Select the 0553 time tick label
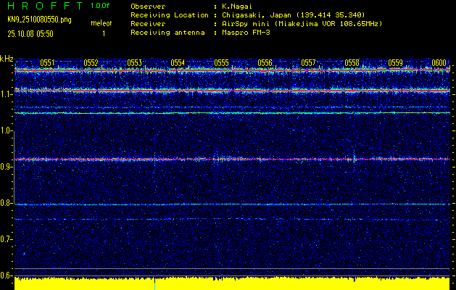This screenshot has height=290, width=456. [134, 63]
